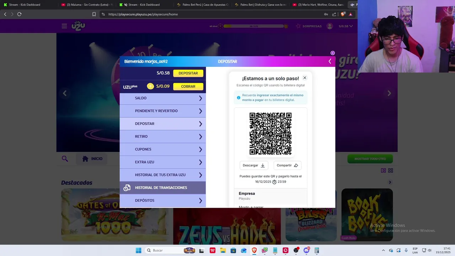
Task: Go to next banner slide
Action: pyautogui.click(x=389, y=93)
